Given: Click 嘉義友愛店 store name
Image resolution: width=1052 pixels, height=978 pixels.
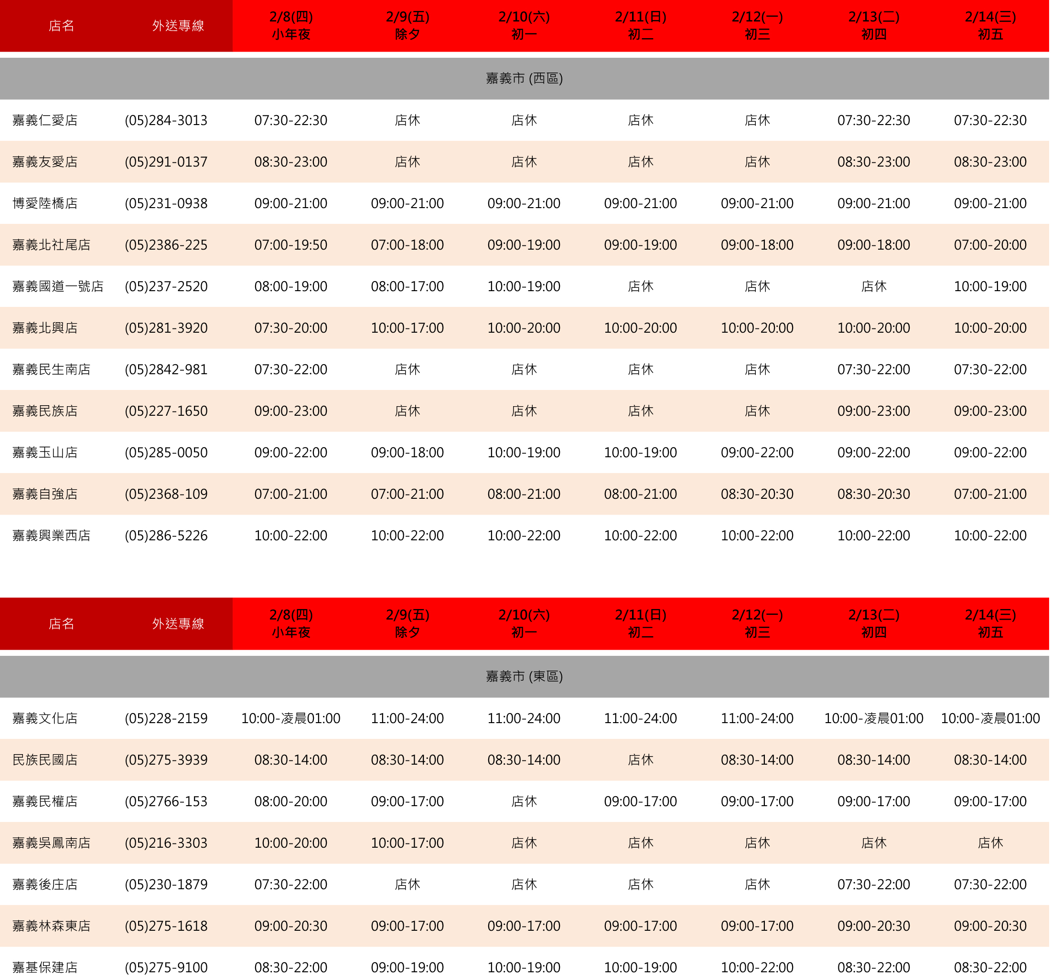Looking at the screenshot, I should (x=45, y=162).
